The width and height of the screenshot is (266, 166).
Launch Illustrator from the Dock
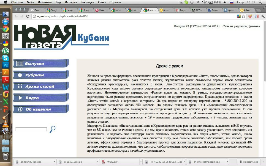pos(6,73)
